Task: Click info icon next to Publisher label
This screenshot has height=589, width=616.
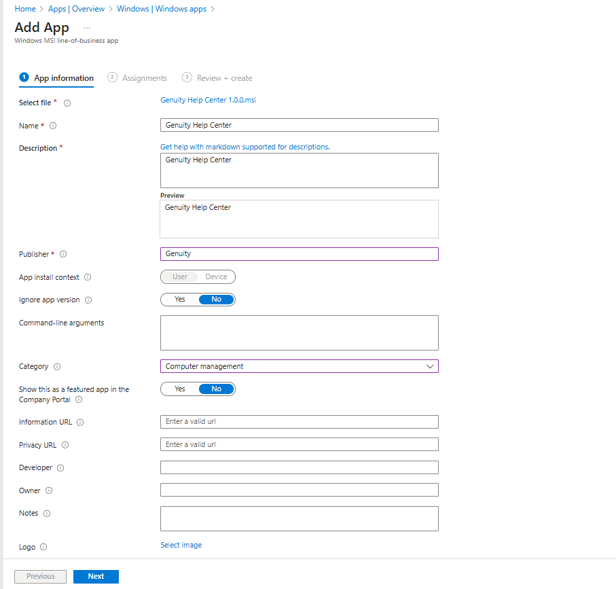Action: pos(63,254)
